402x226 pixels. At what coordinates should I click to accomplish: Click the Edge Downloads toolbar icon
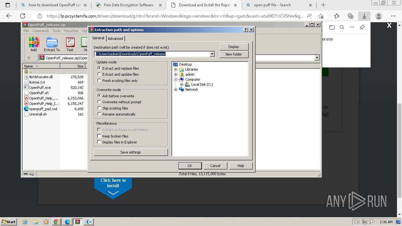tap(364, 16)
